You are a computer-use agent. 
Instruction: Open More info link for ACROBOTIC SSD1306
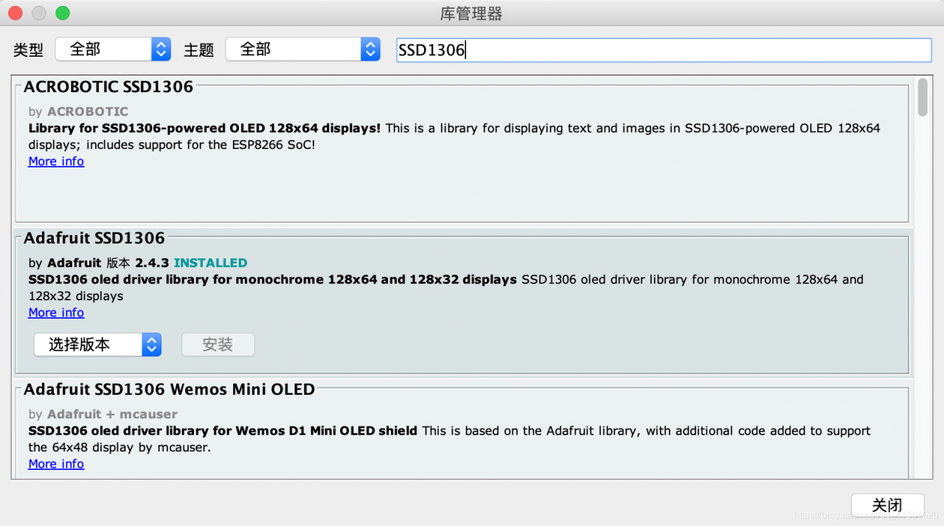tap(56, 162)
